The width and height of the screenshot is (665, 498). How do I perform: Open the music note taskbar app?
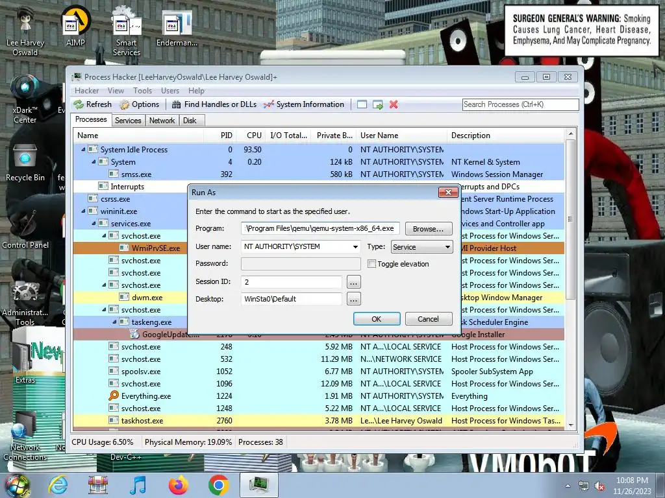point(138,485)
